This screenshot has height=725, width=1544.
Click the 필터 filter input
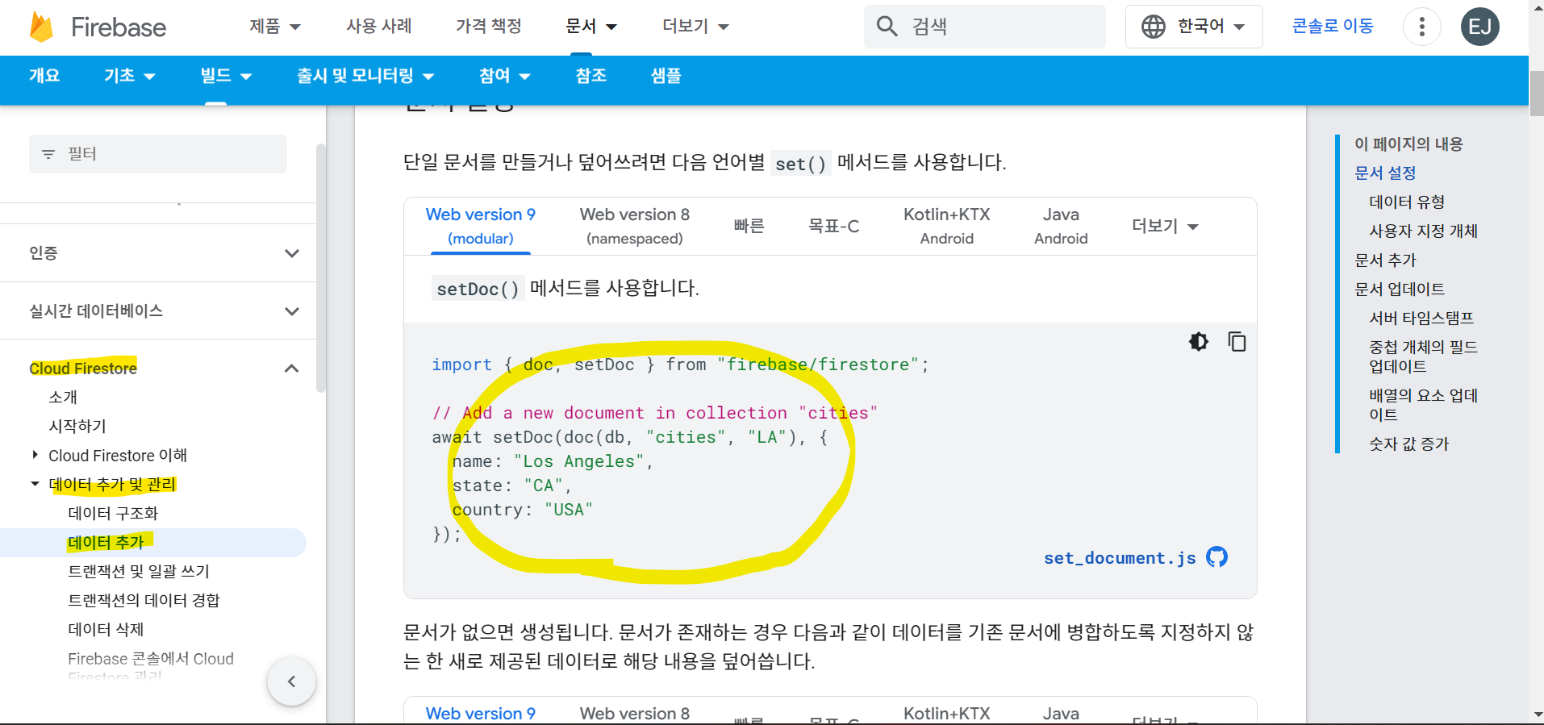(x=158, y=154)
